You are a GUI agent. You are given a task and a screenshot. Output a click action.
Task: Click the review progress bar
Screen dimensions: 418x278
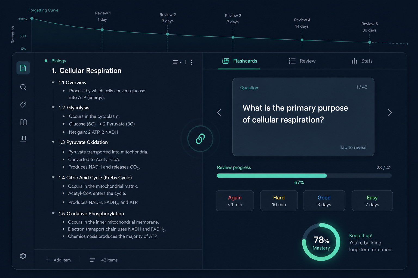(x=304, y=176)
